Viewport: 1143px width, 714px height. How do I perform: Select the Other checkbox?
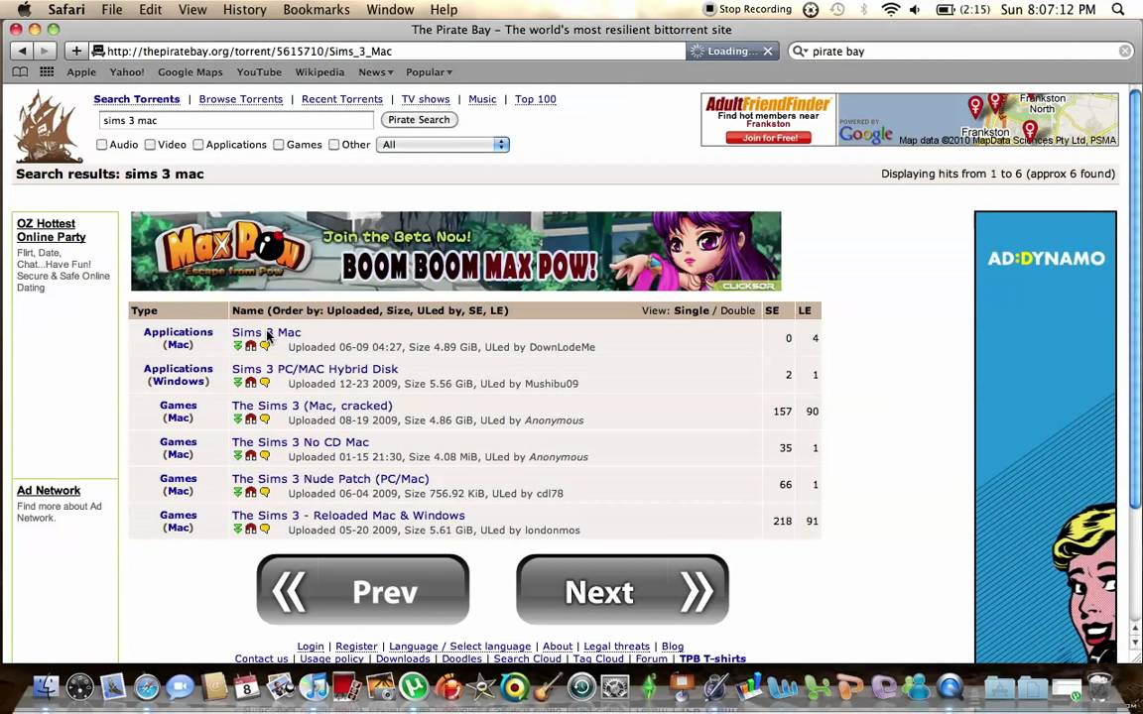pyautogui.click(x=333, y=144)
